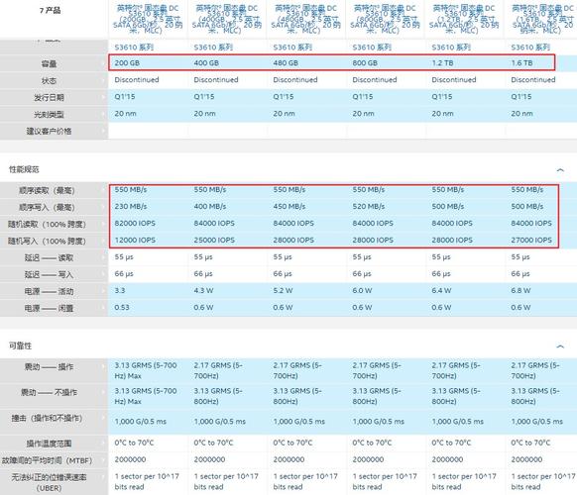Select the 无法纠正的位错误速率（UBER）row label
The width and height of the screenshot is (577, 495).
[x=49, y=482]
